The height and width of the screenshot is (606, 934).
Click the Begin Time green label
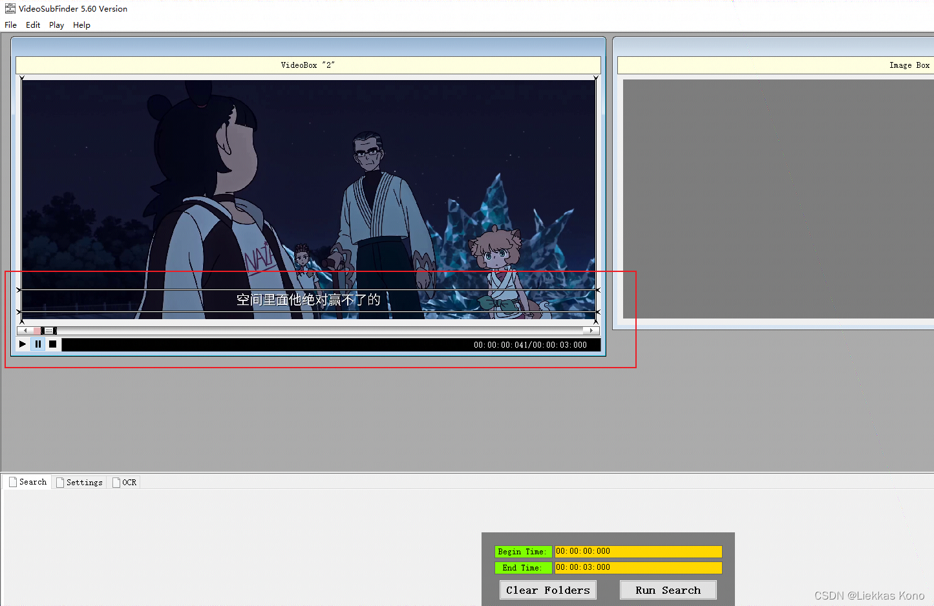point(523,552)
